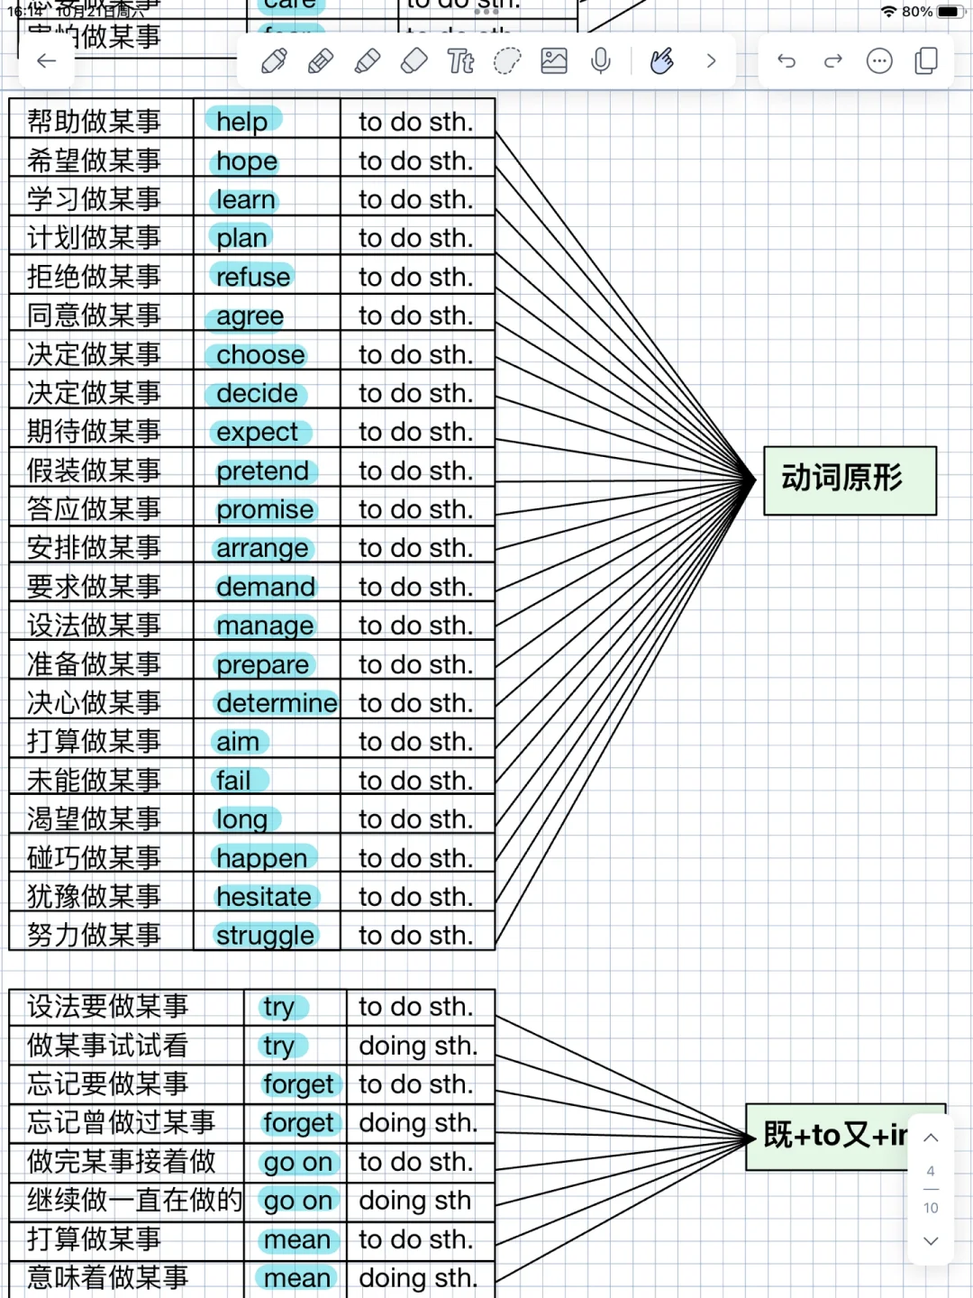Undo the last action
The width and height of the screenshot is (973, 1298).
787,61
